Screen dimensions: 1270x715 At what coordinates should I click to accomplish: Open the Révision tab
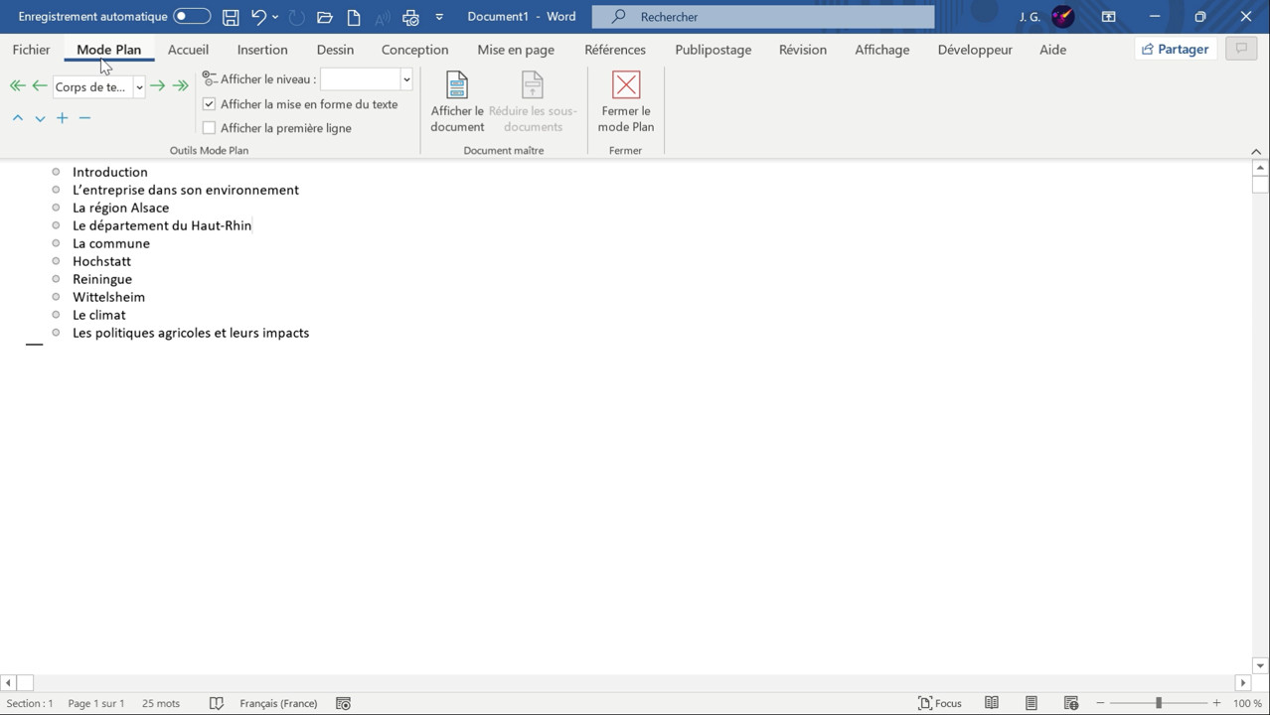[x=803, y=50]
